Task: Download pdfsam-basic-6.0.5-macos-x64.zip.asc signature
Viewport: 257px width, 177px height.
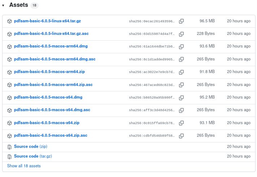Action: click(x=51, y=135)
